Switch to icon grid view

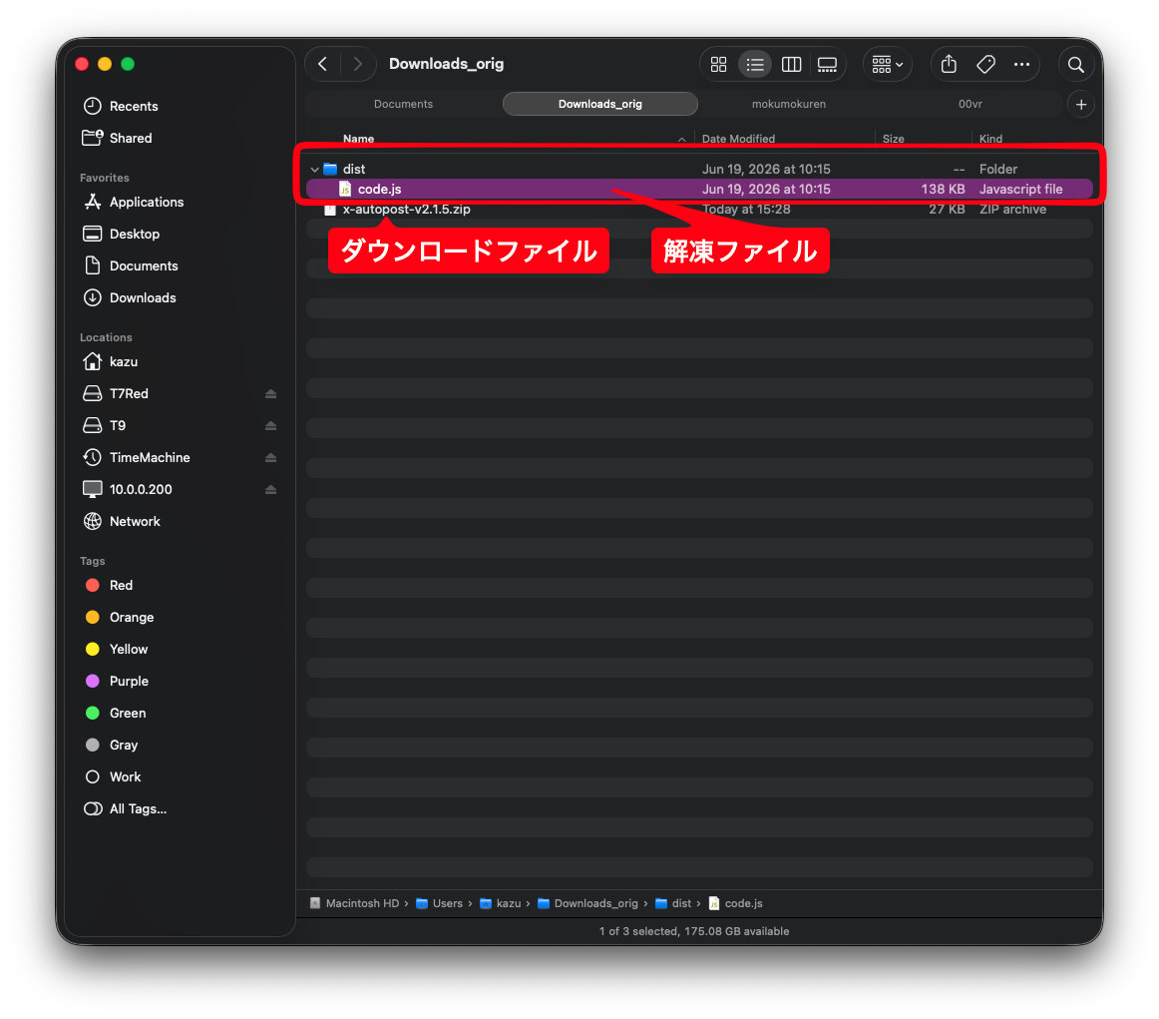[x=718, y=64]
